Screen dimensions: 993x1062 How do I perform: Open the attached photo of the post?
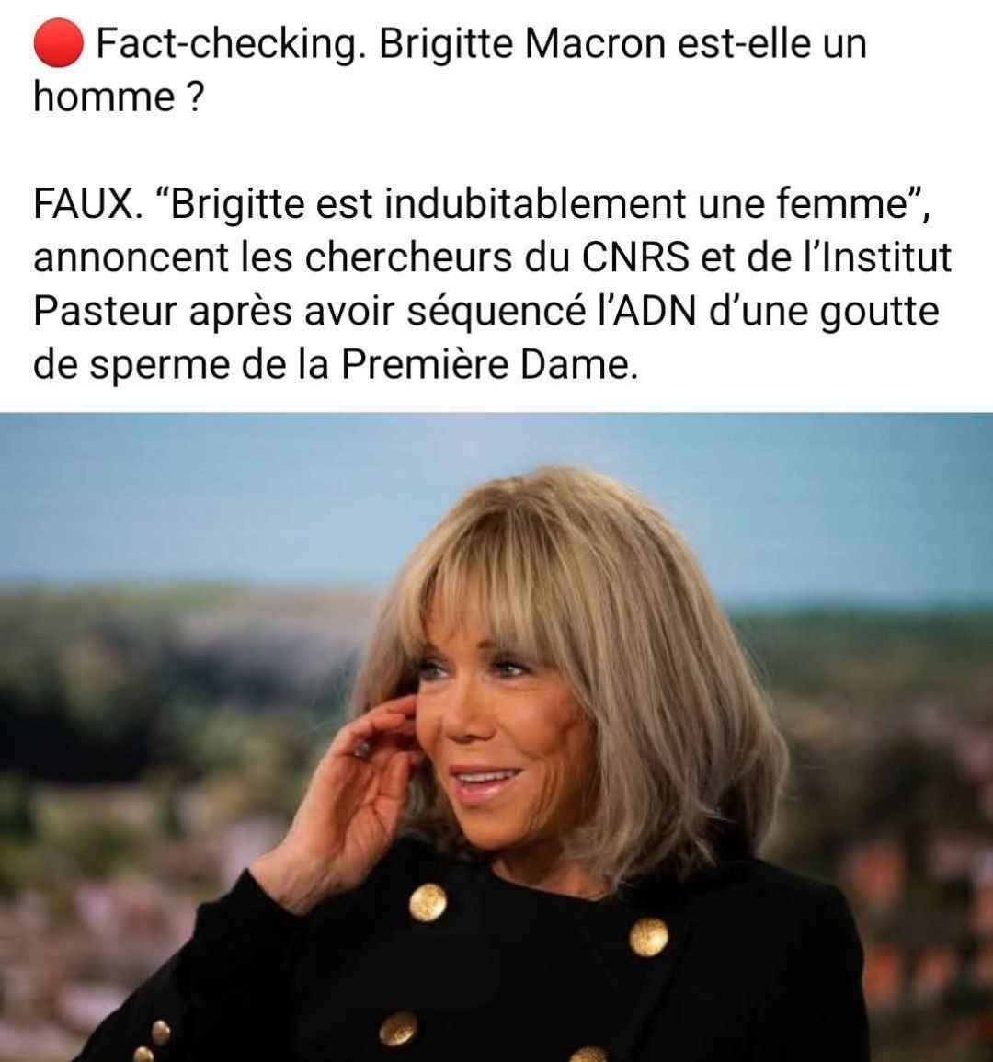(496, 737)
